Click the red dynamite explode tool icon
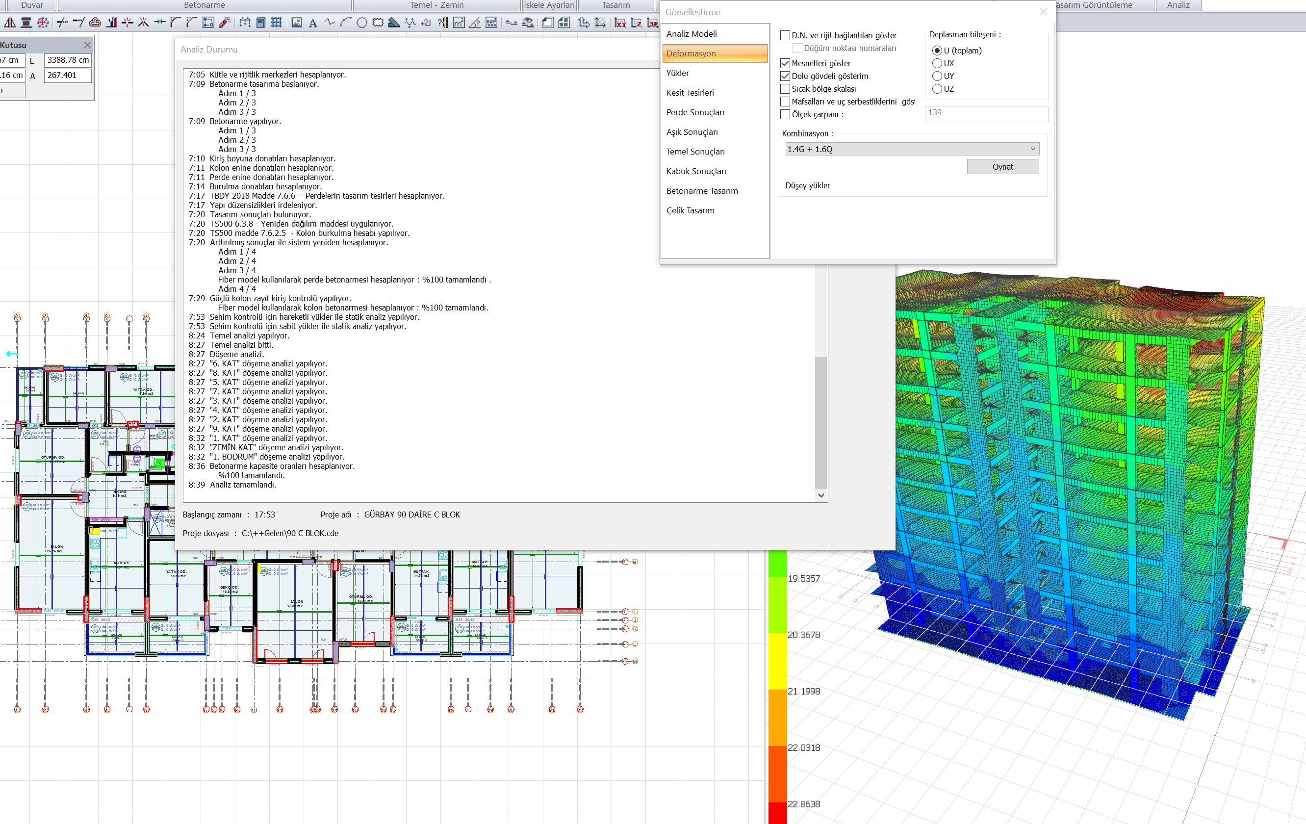 (225, 23)
